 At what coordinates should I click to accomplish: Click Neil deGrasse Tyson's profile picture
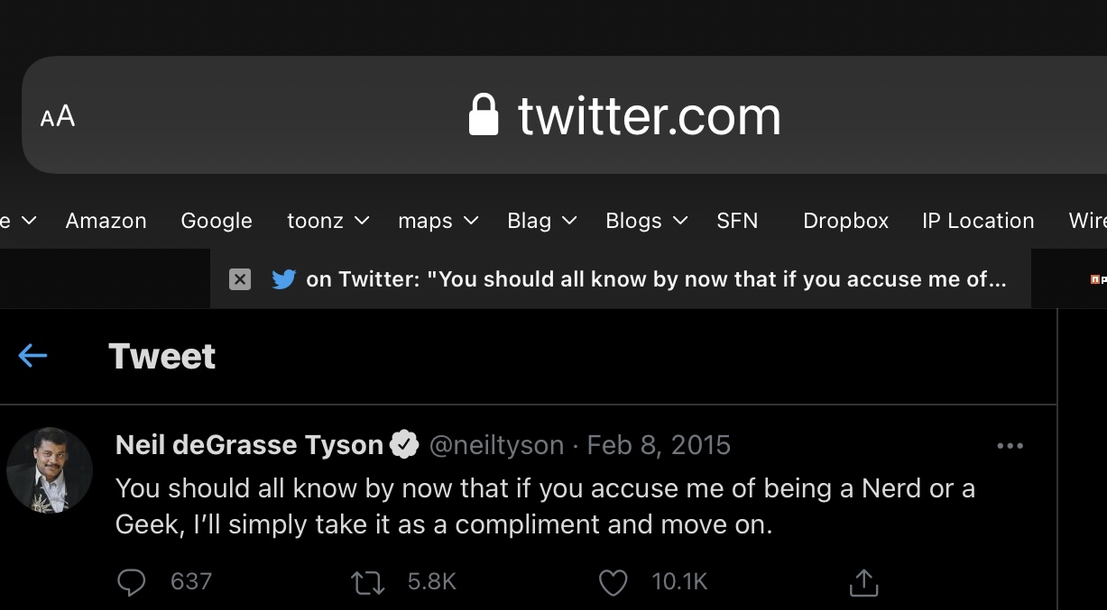(50, 470)
